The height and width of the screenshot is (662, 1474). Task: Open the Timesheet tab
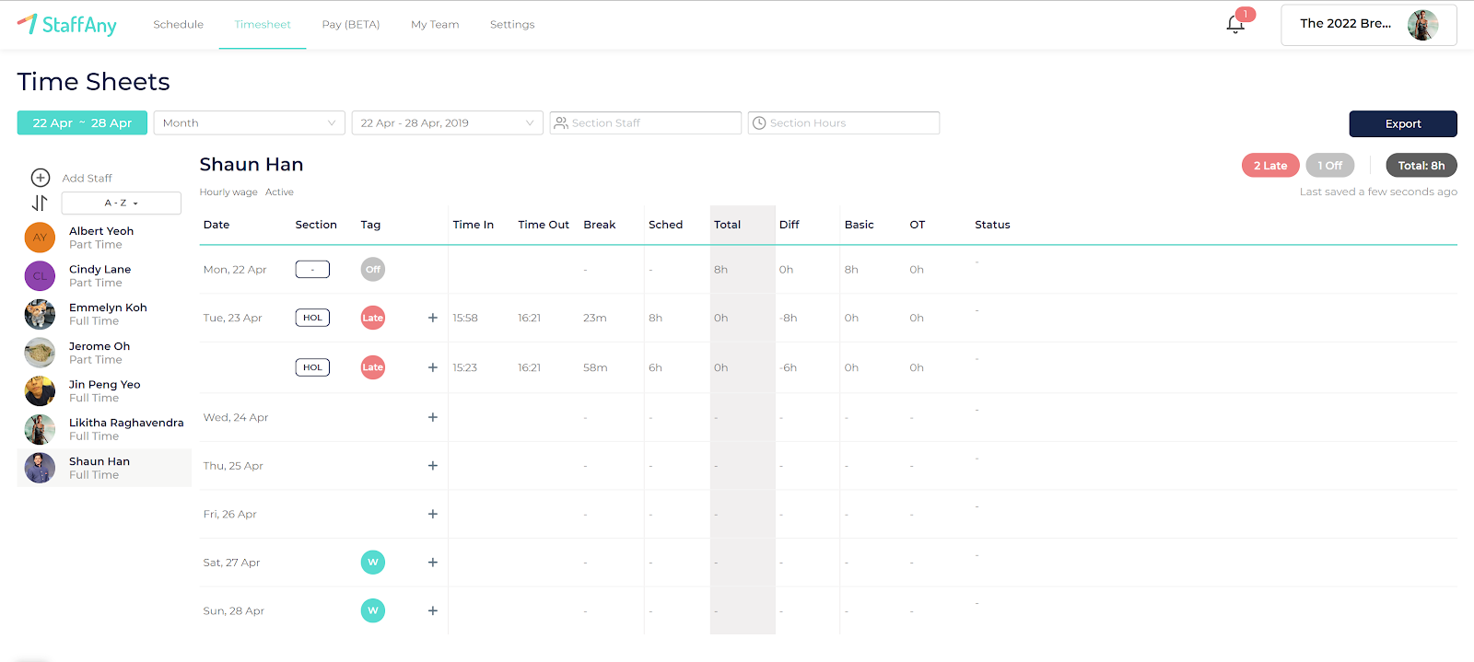[263, 24]
